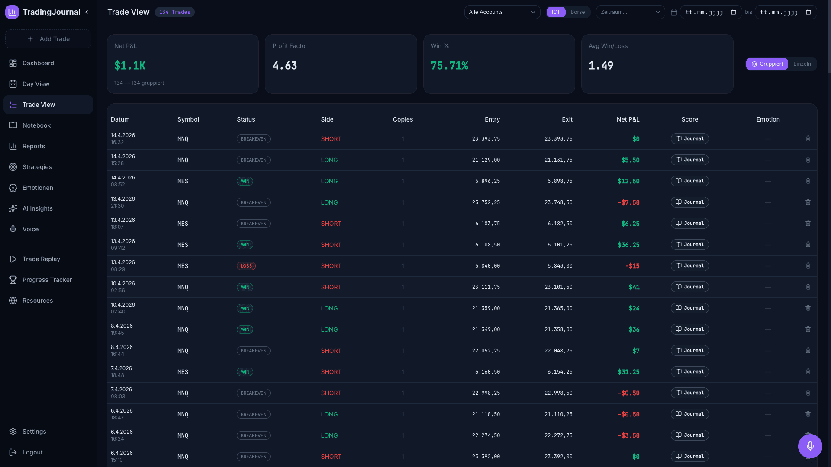Click the AI Insights sparkle icon
Viewport: 831px width, 467px height.
click(x=13, y=208)
